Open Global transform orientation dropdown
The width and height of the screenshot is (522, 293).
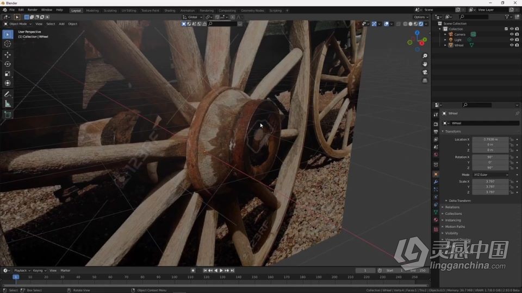[192, 17]
